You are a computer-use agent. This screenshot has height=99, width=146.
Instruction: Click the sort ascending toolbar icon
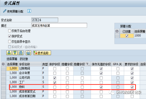click(x=9, y=53)
